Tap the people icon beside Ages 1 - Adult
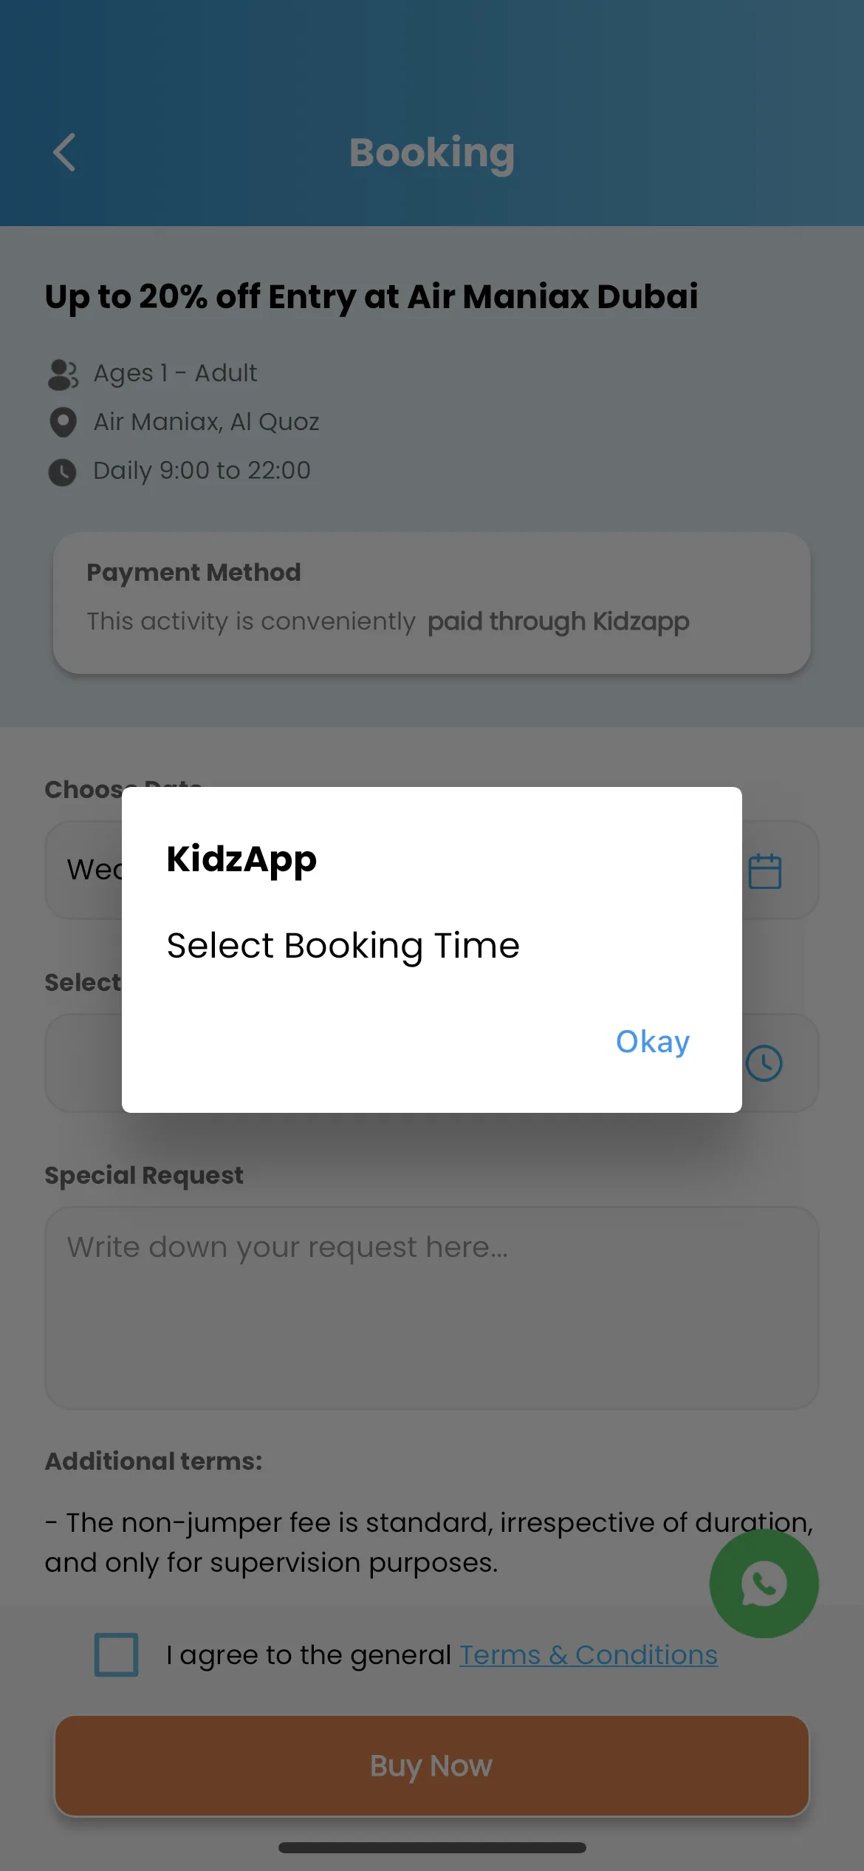 coord(63,374)
